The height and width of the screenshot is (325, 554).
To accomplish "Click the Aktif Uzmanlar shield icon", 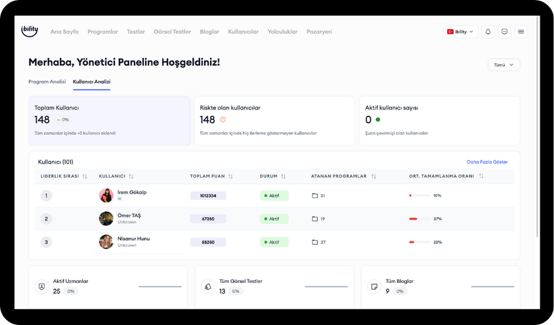I will point(42,286).
